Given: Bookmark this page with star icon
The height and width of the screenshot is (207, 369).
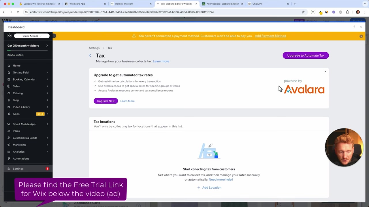Looking at the screenshot, I should [x=303, y=12].
